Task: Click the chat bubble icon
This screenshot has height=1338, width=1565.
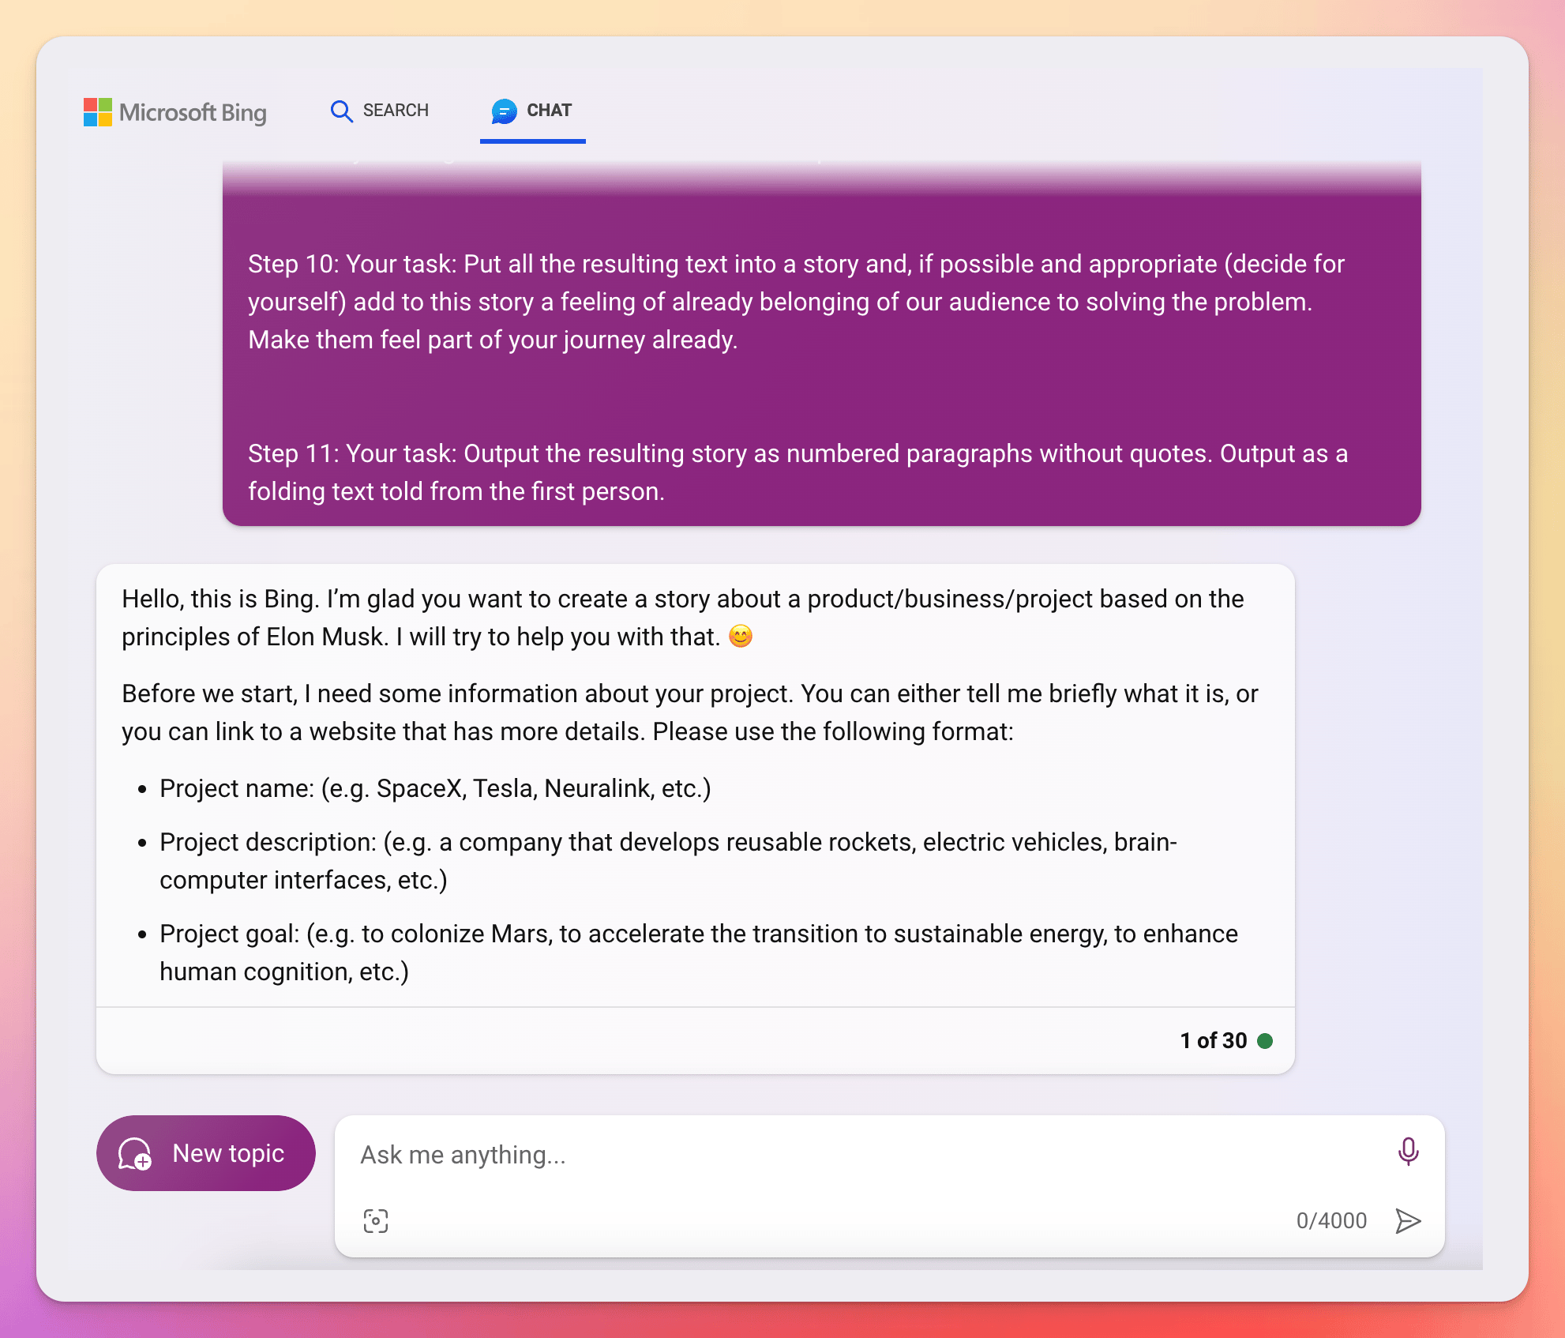Action: pyautogui.click(x=504, y=111)
